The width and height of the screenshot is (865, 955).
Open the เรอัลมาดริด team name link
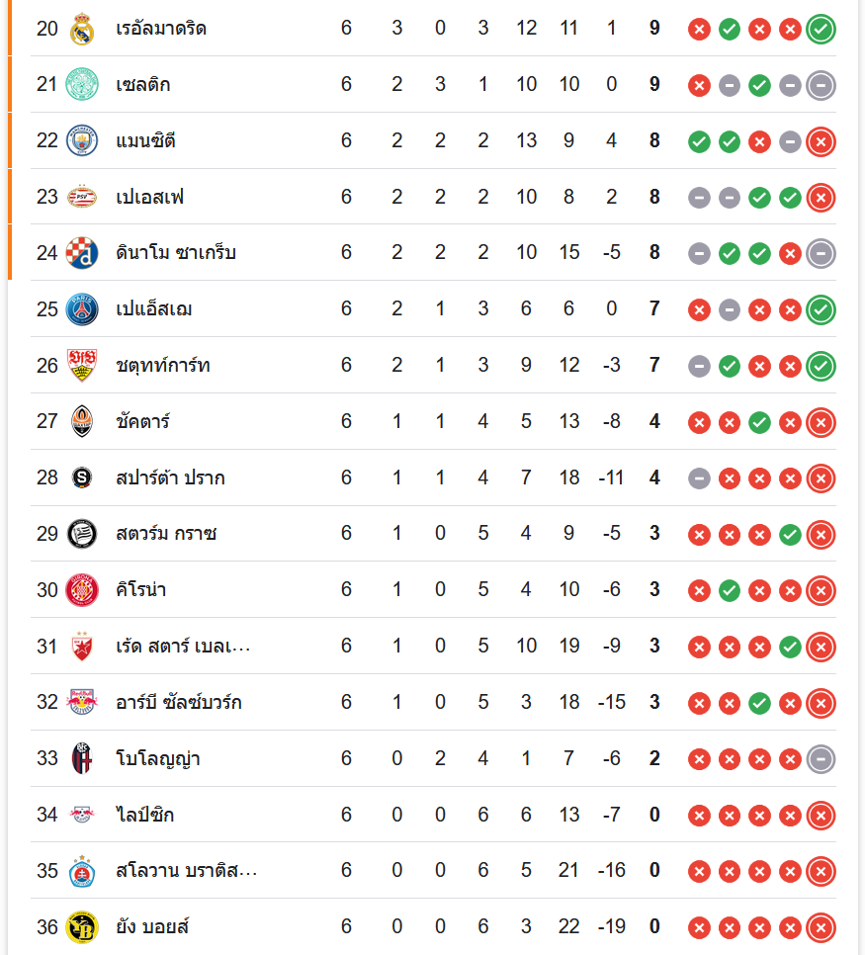(x=161, y=29)
